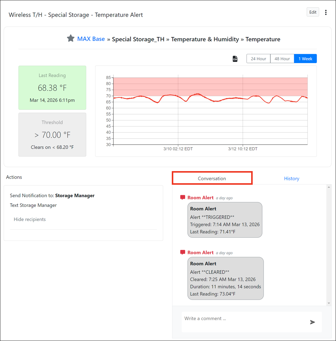Hide recipients in the Actions panel
Viewport: 336px width, 341px height.
(x=30, y=219)
